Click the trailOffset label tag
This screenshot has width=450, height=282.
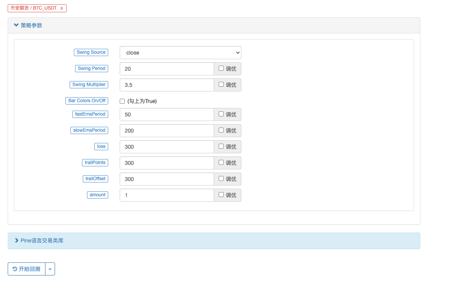pyautogui.click(x=95, y=179)
